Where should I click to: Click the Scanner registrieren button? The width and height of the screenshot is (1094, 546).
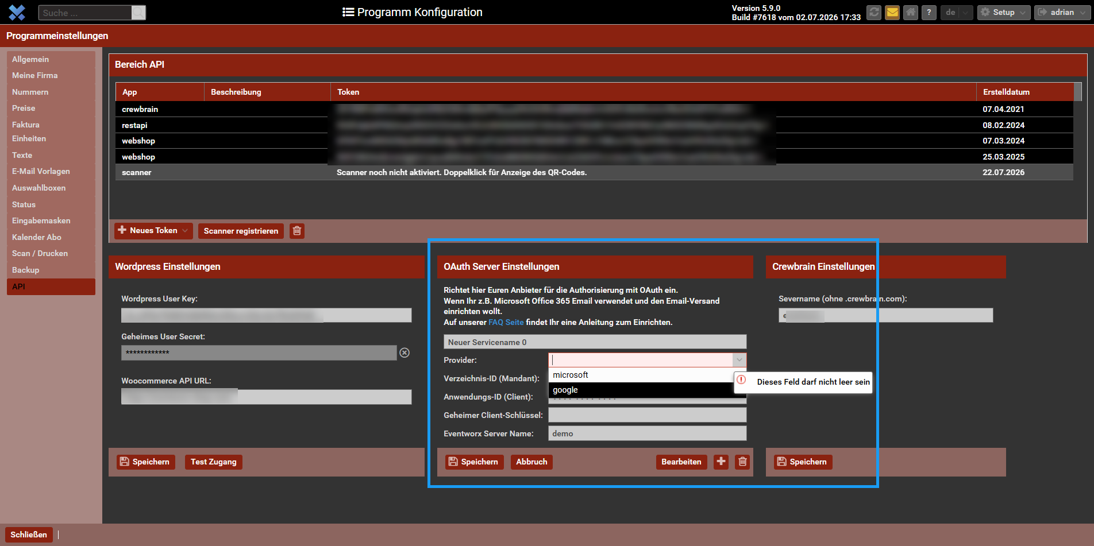tap(241, 231)
